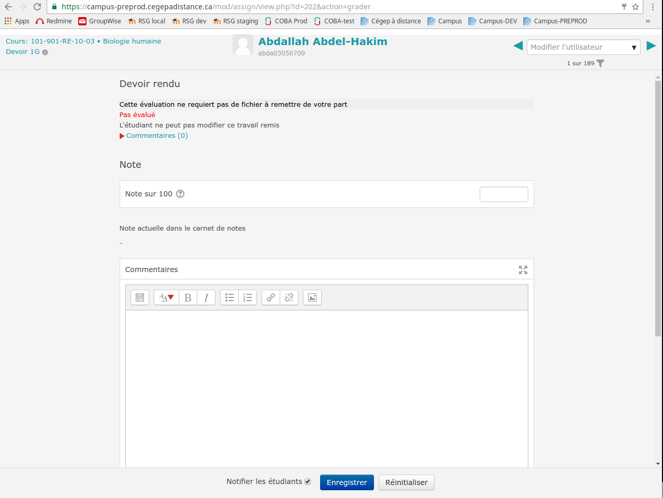The image size is (663, 498).
Task: Click inside the Note sur 100 field
Action: 503,194
